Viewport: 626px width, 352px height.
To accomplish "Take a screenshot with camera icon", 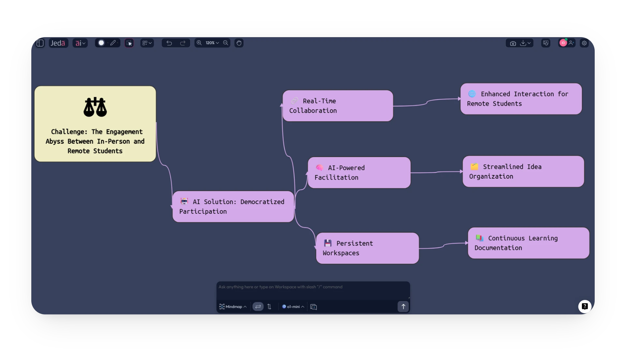I will pos(513,43).
